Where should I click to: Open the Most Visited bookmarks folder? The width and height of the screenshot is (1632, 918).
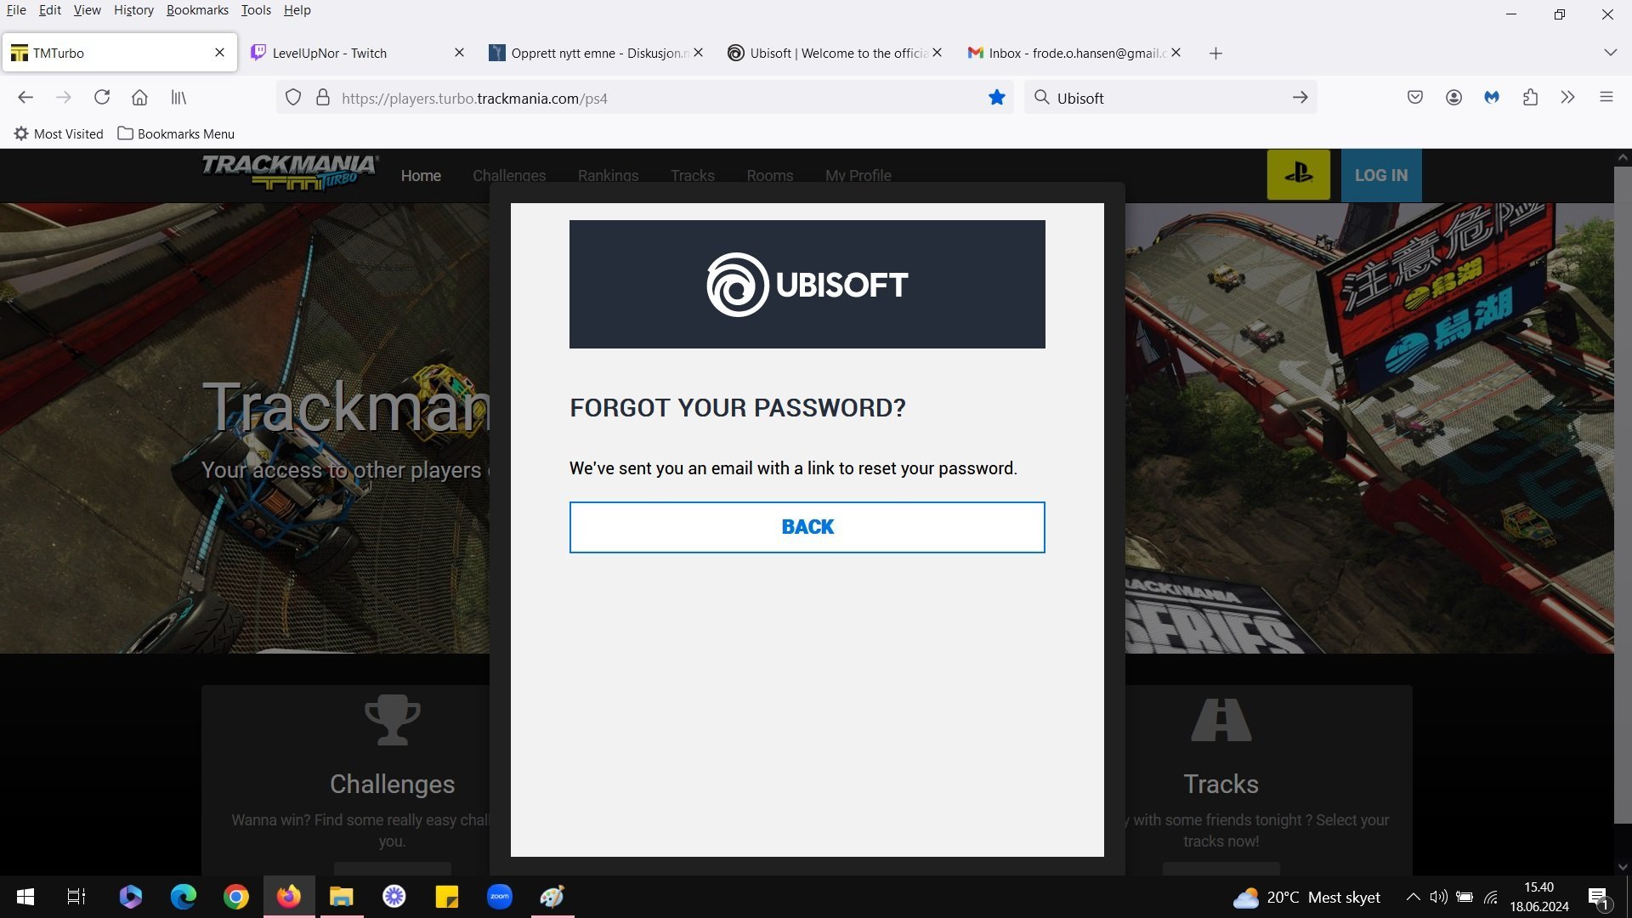[59, 133]
